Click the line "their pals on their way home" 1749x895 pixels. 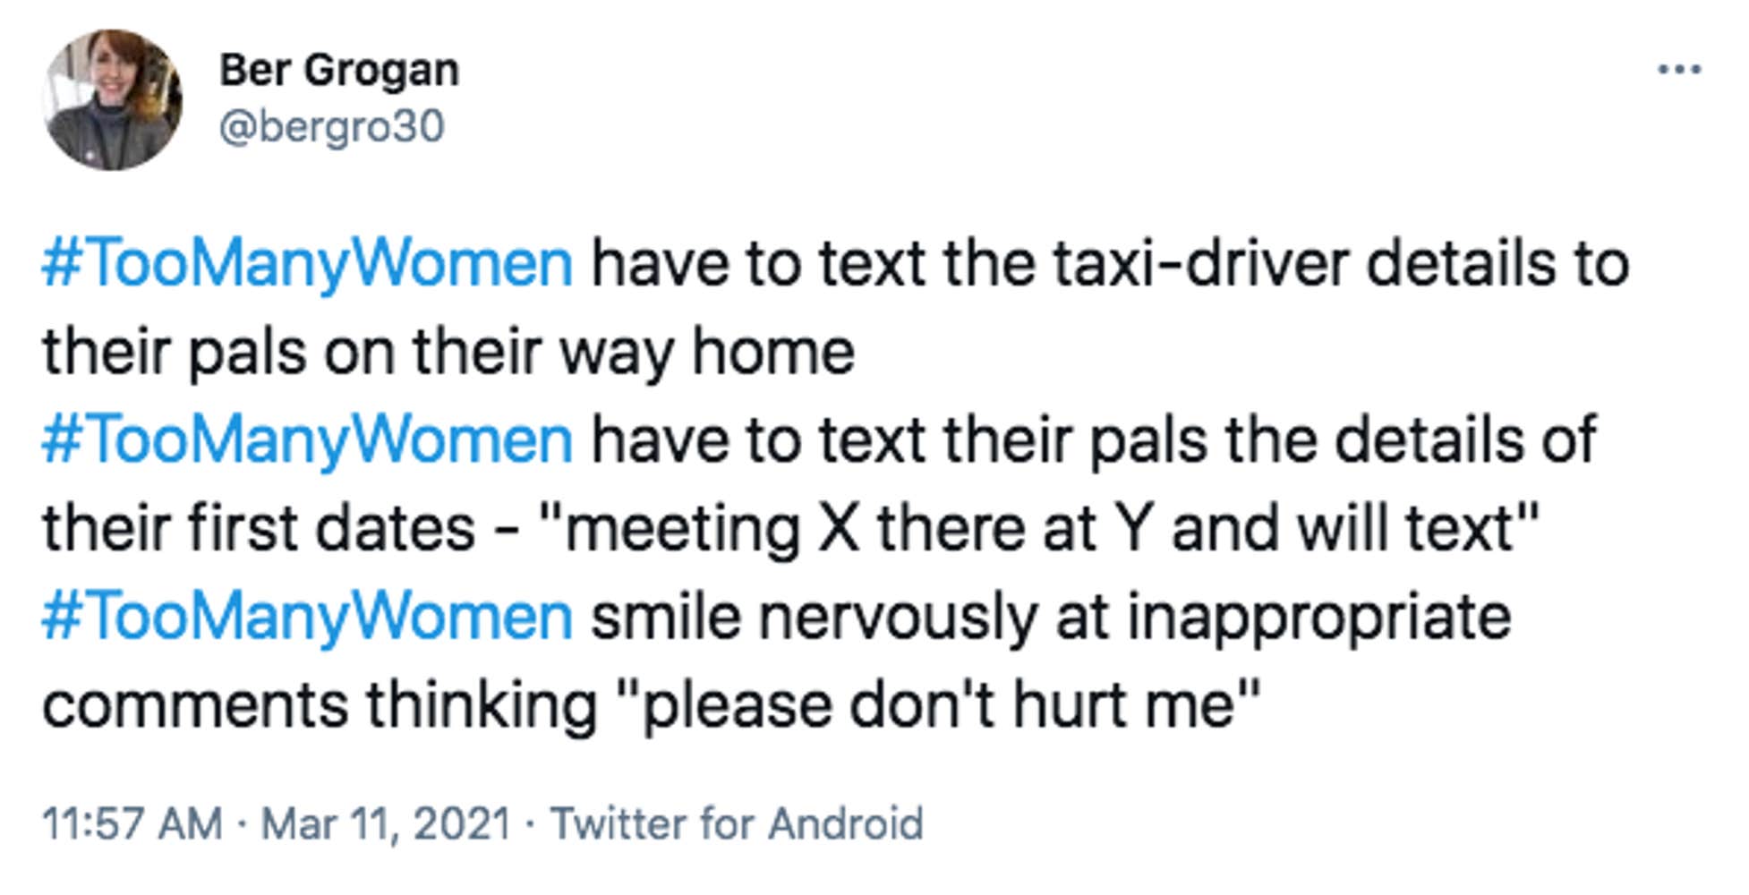point(448,352)
